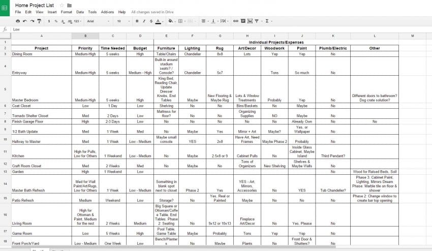Open the View menu
Screen dimensions: 432x251
click(x=40, y=12)
